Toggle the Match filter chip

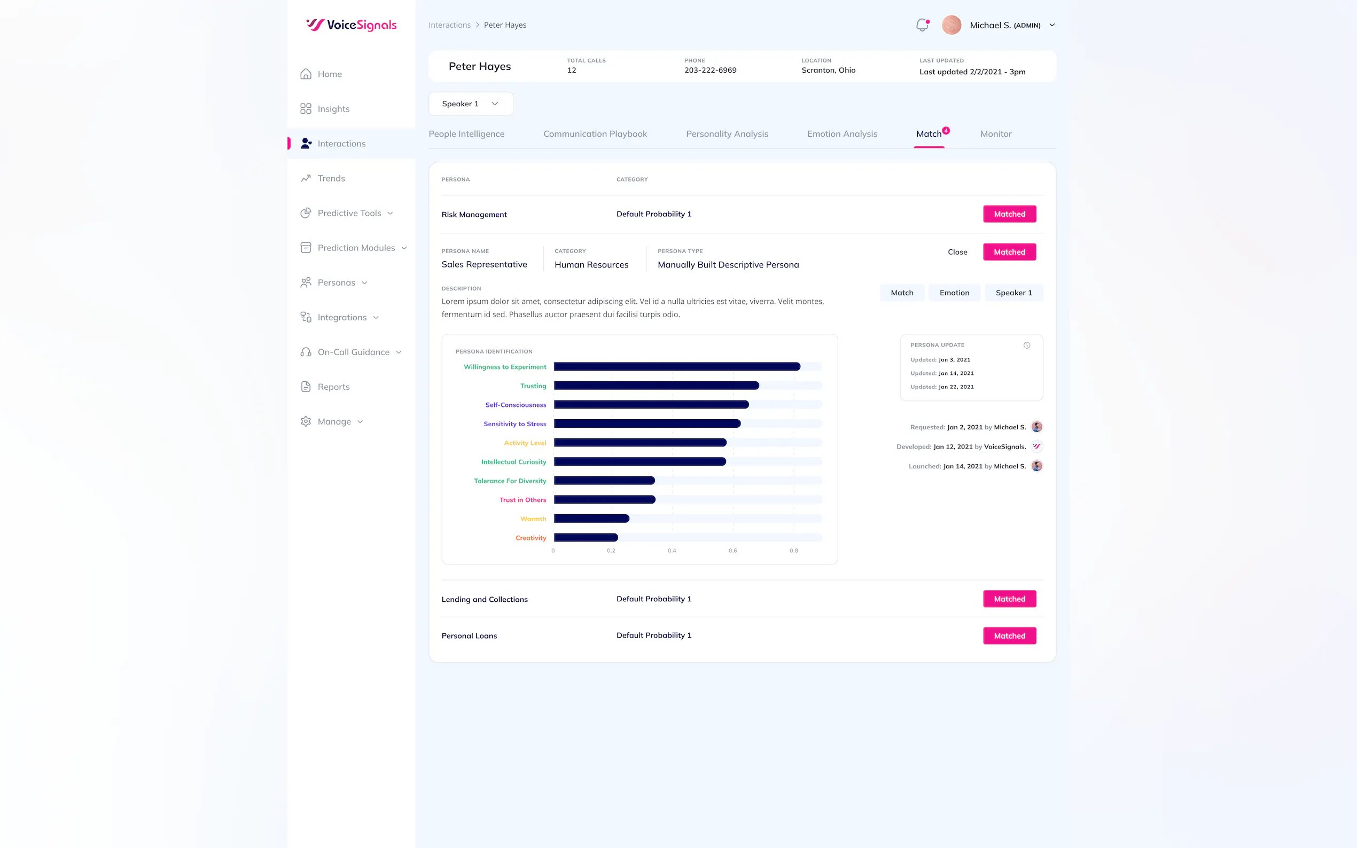point(901,293)
